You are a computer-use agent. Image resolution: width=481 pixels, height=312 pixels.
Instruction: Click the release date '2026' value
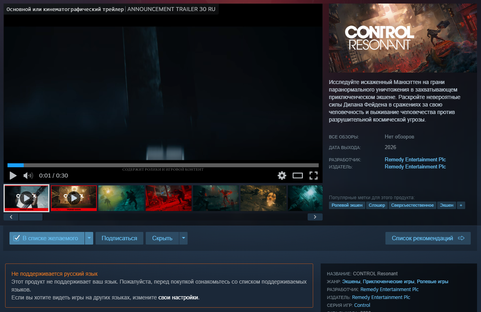(x=390, y=148)
